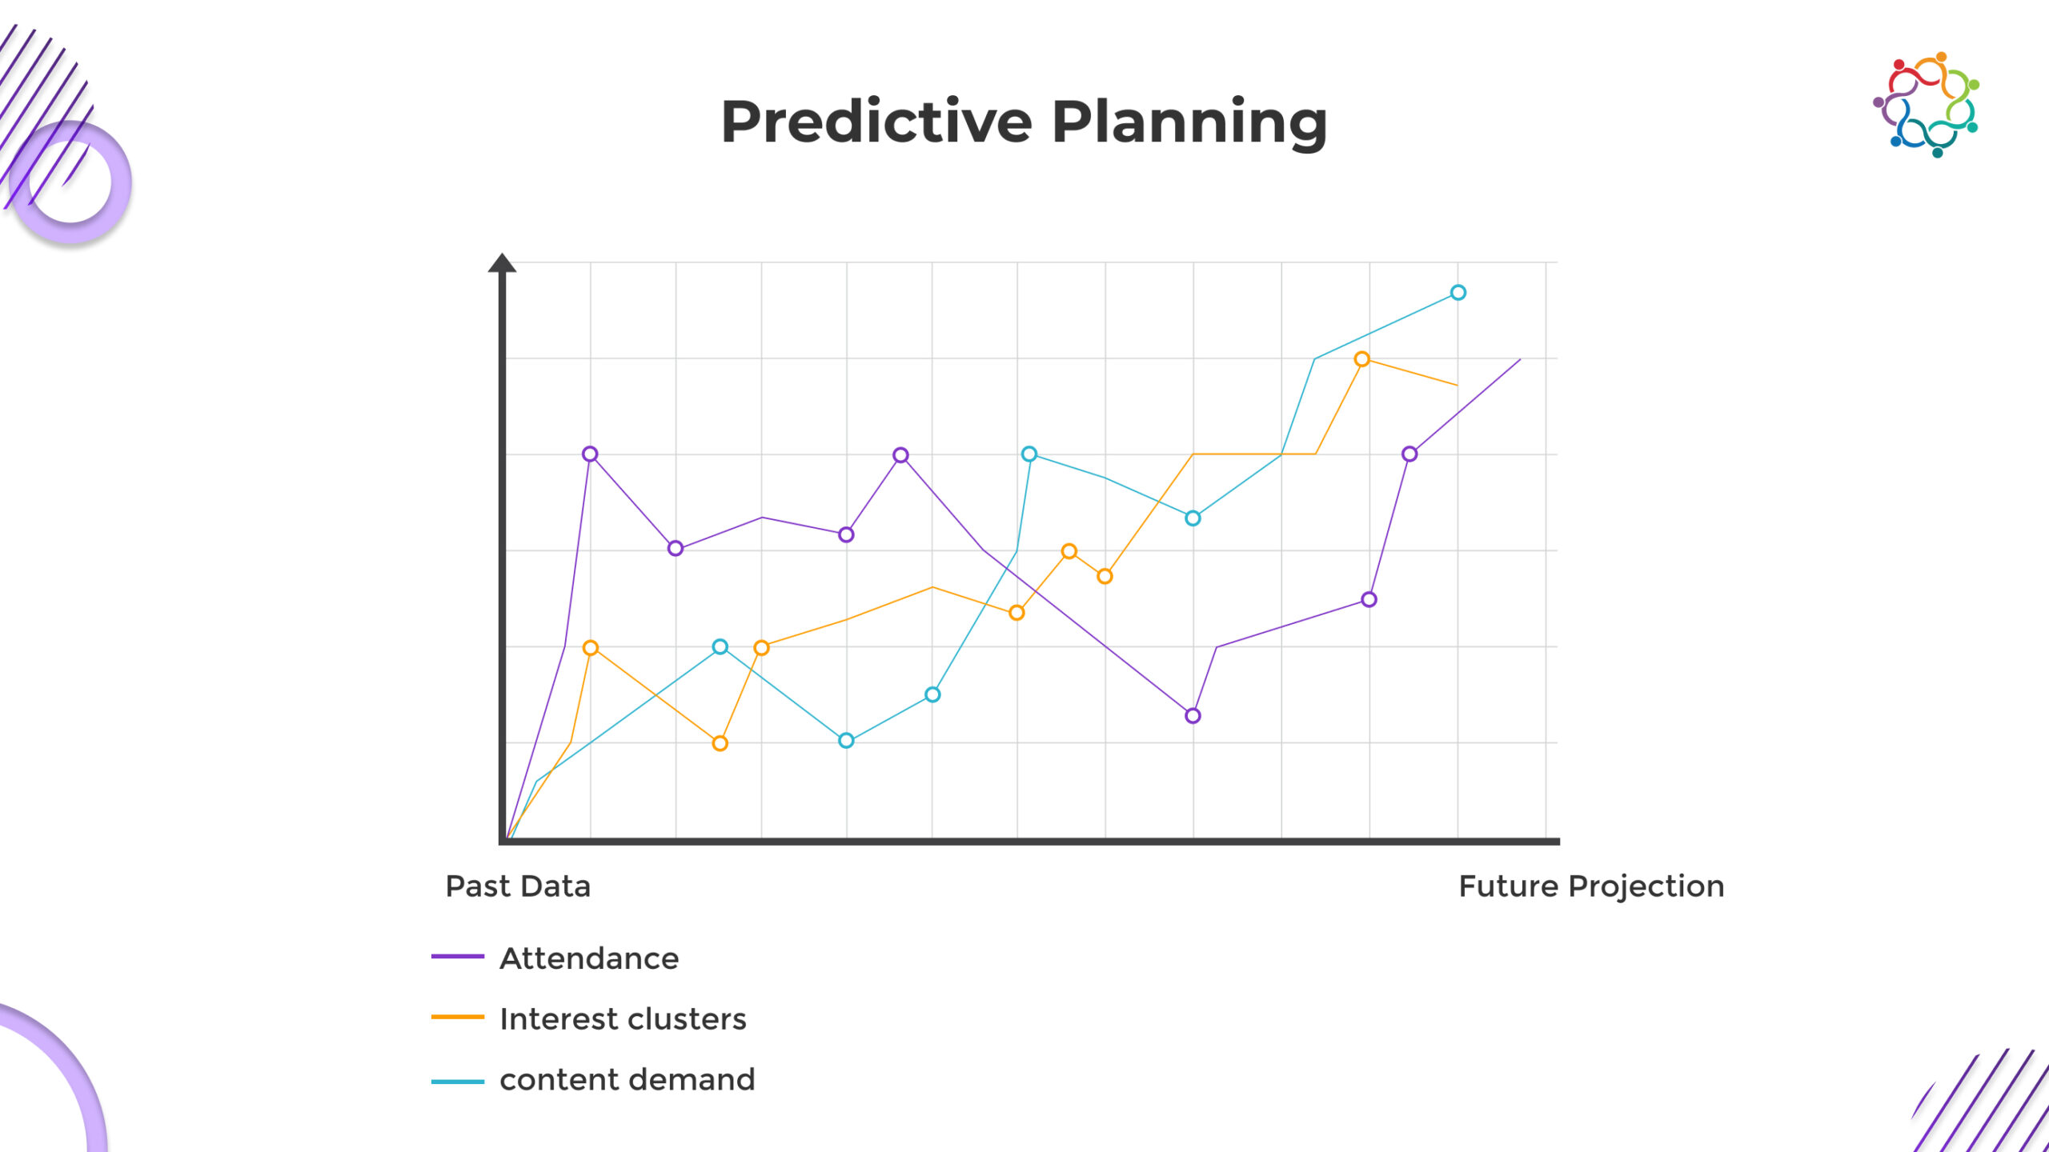The image size is (2049, 1152).
Task: Click the rightmost purple data point marker
Action: 1409,454
